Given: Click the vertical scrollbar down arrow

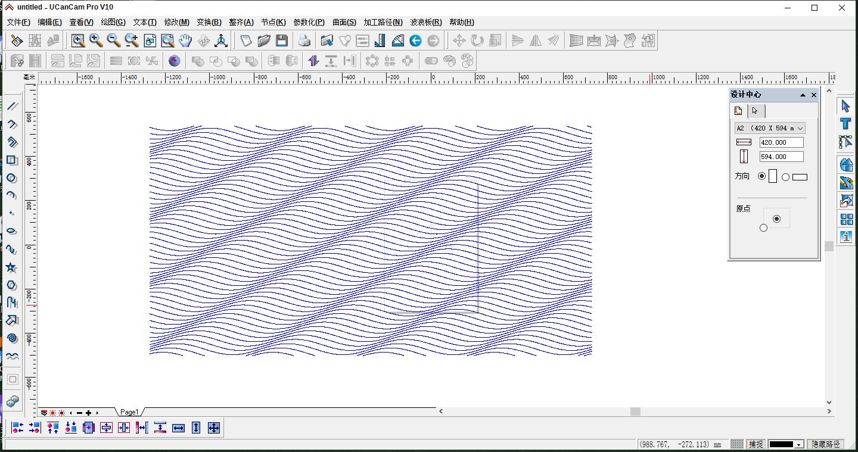Looking at the screenshot, I should point(829,403).
